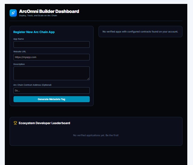
Task: Click the 'No verified apps with configured contracts' message
Action: pos(140,32)
